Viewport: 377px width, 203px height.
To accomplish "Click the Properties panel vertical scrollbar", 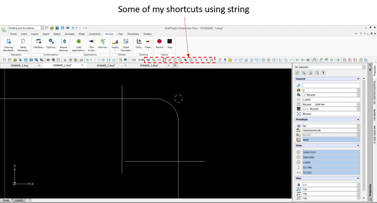I will [364, 134].
